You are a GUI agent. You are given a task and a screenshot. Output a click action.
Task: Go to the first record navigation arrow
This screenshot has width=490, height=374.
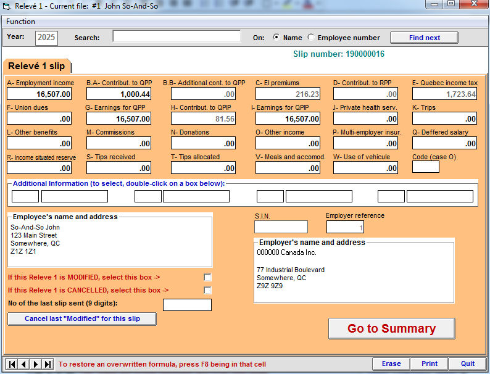(x=11, y=364)
